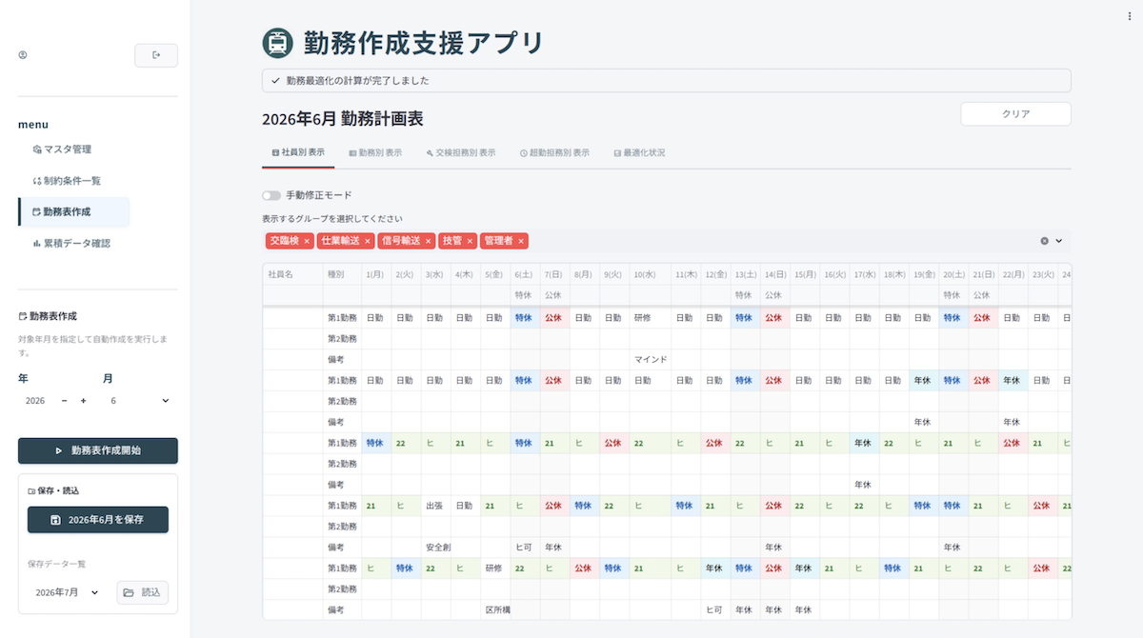Click the 社員名 column header
Viewport: 1143px width, 638px height.
(293, 274)
